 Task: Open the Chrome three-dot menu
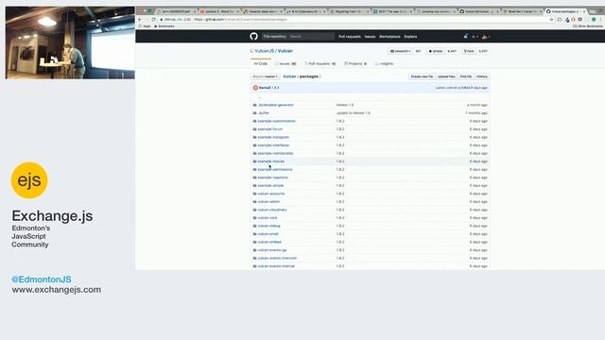click(601, 19)
